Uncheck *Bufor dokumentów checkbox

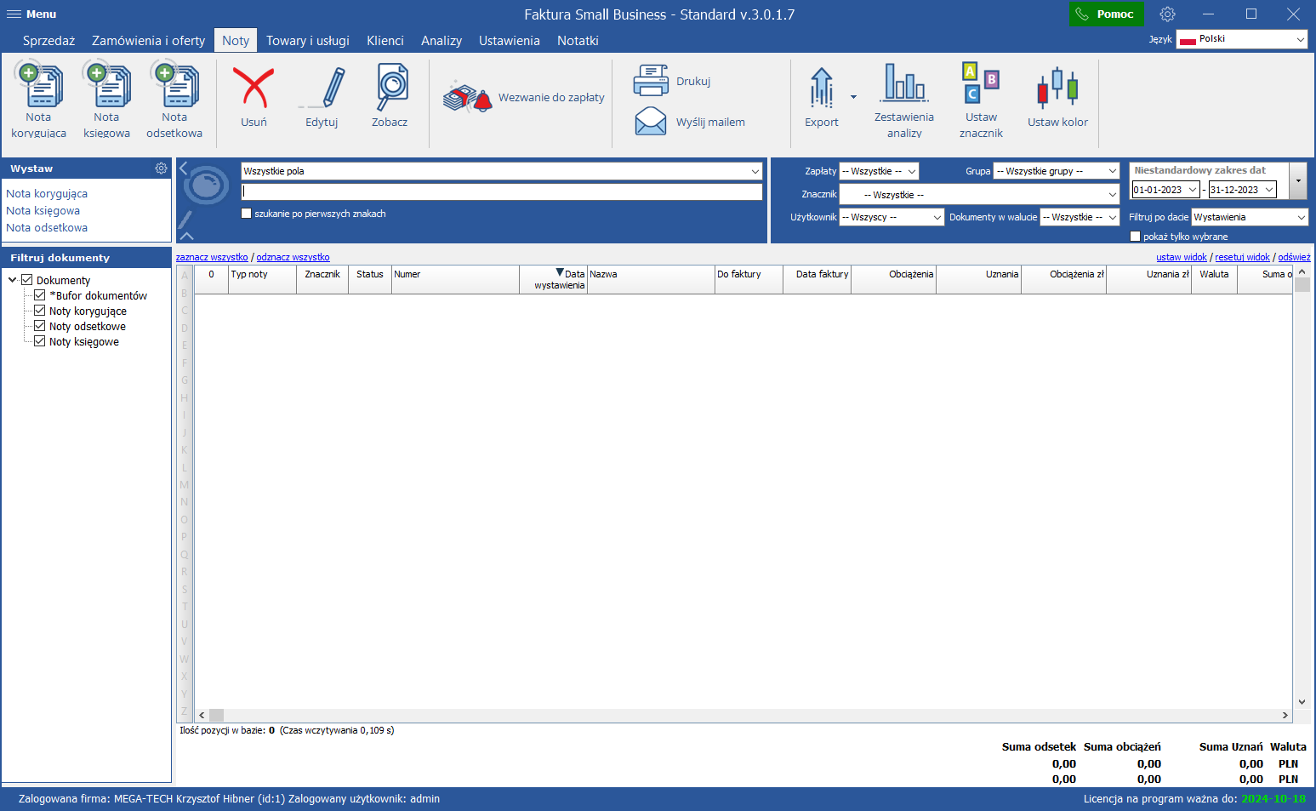40,295
